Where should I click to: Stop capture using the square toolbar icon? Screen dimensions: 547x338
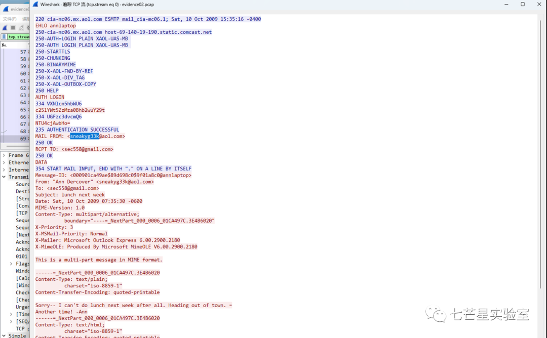13,27
